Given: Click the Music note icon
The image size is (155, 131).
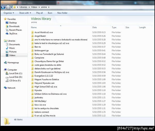Looking at the screenshot, I should (7, 48).
